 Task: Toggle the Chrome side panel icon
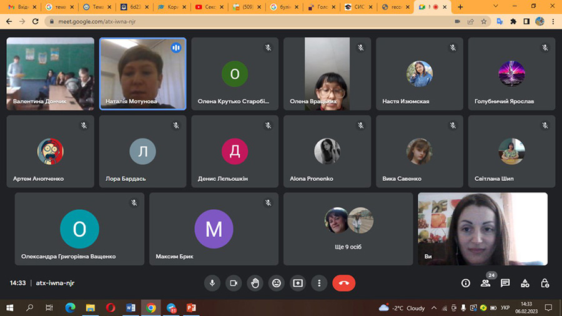click(x=526, y=21)
